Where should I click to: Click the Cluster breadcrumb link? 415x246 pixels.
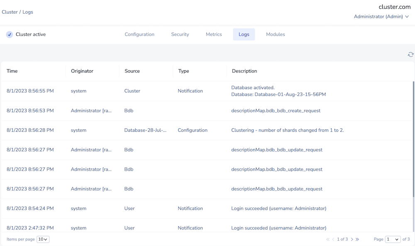coord(10,12)
